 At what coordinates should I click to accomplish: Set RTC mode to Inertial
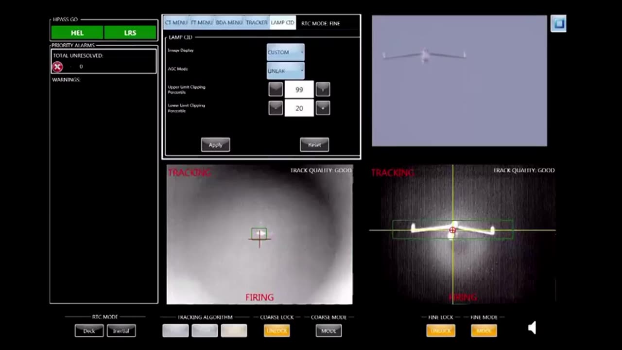(x=121, y=331)
